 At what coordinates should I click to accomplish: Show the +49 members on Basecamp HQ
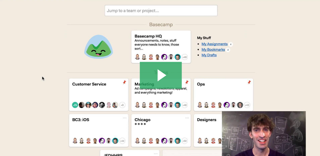coord(185,57)
